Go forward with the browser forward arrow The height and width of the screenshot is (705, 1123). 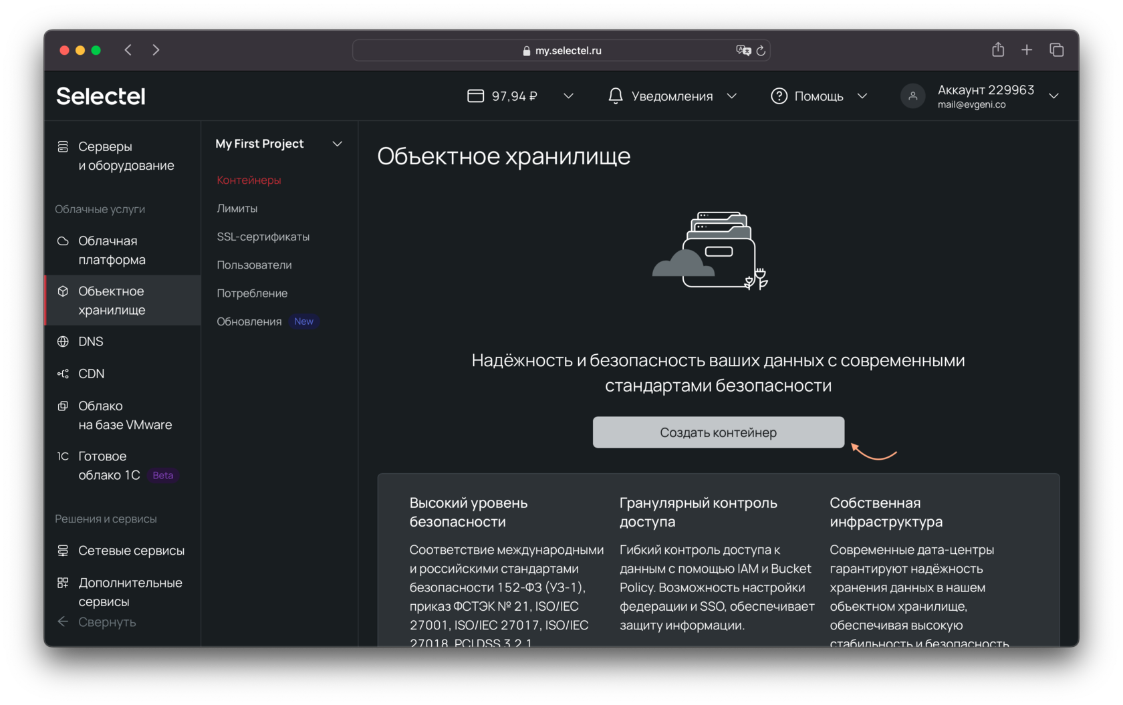[156, 50]
